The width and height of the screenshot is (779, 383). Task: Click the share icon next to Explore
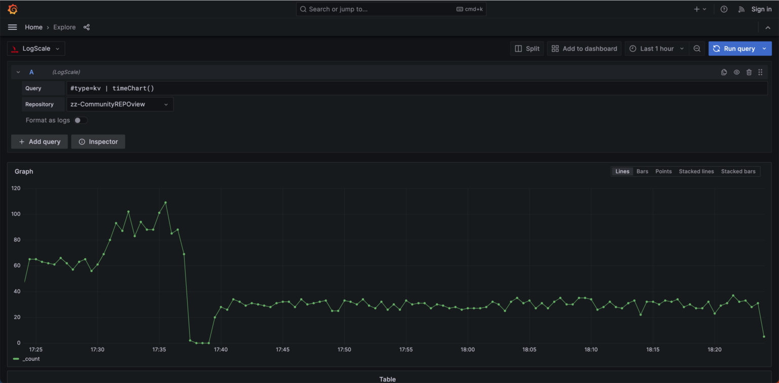(x=86, y=27)
